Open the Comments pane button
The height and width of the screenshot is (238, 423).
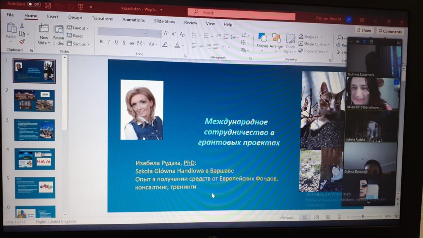click(x=390, y=31)
